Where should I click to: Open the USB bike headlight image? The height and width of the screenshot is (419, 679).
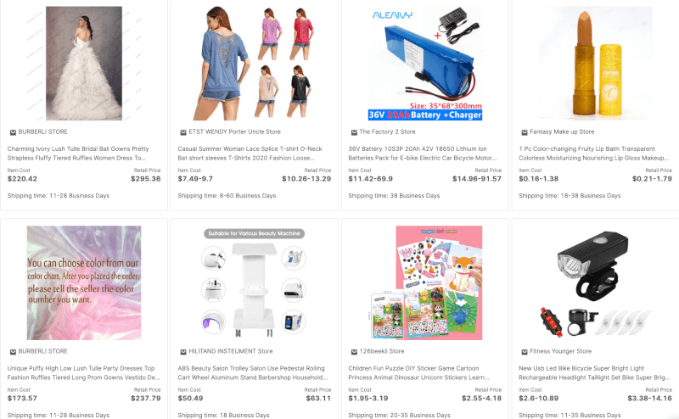(x=596, y=282)
